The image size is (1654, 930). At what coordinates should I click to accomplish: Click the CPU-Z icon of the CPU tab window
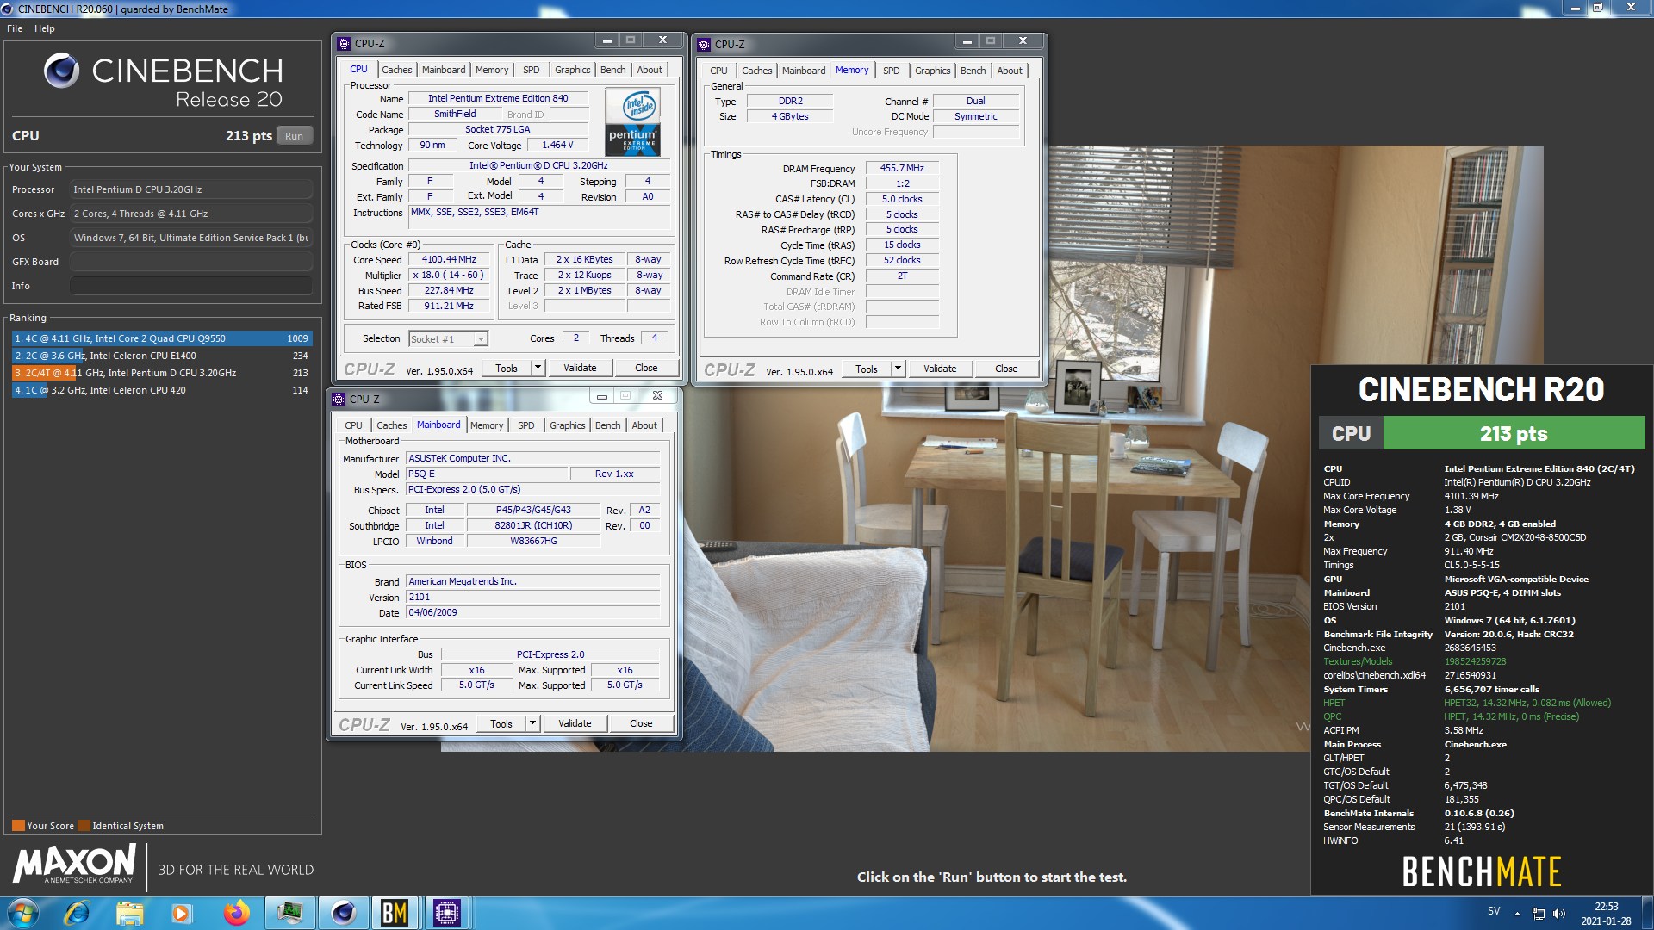(x=344, y=43)
